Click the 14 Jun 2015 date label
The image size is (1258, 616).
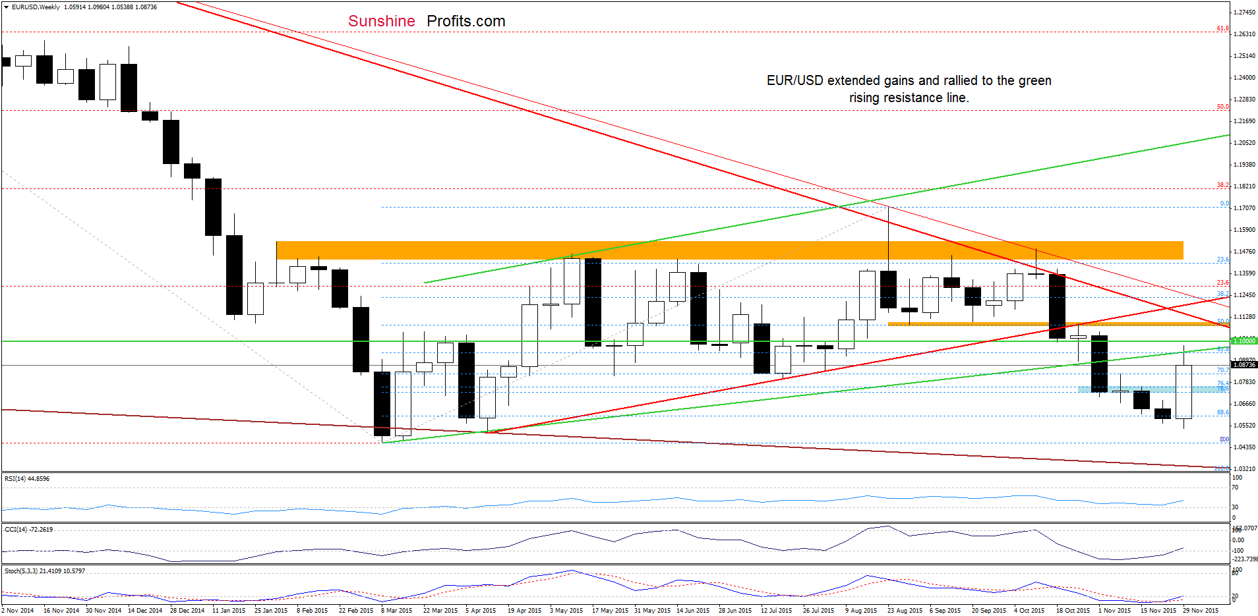(693, 611)
